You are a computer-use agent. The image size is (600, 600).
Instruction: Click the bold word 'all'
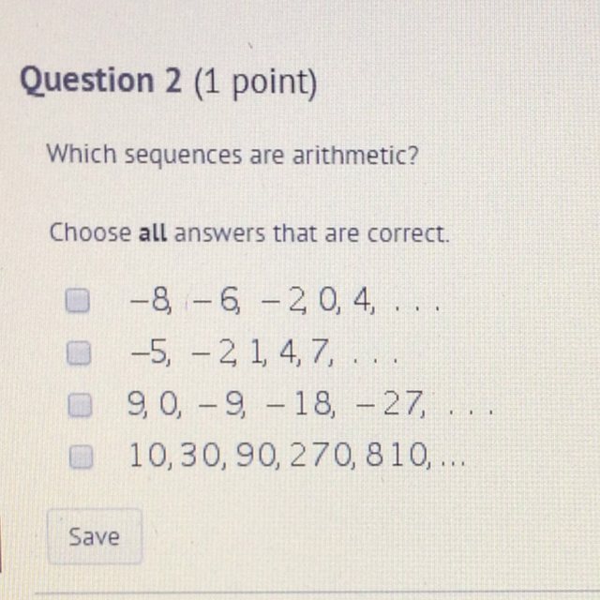coord(152,232)
